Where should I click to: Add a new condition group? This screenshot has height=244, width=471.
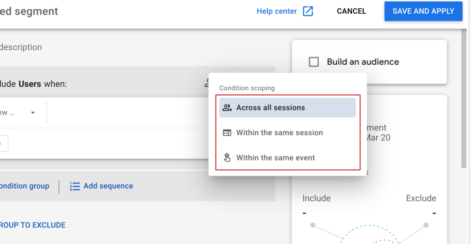(24, 186)
